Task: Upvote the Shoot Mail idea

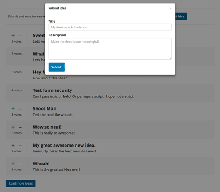Action: tap(13, 109)
